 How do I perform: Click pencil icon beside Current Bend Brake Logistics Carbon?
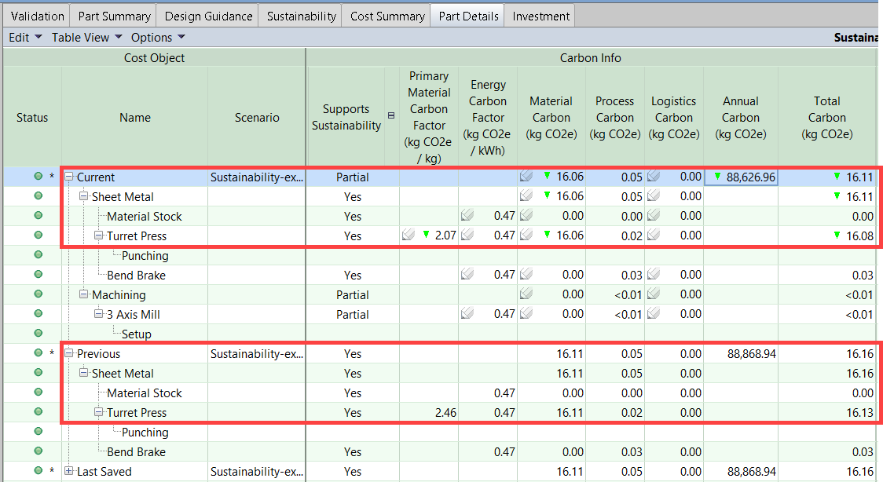pos(654,275)
